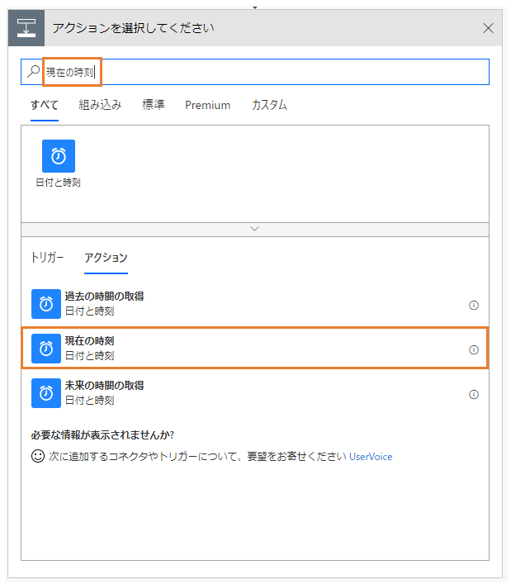Click the smiley feedback icon

point(38,456)
